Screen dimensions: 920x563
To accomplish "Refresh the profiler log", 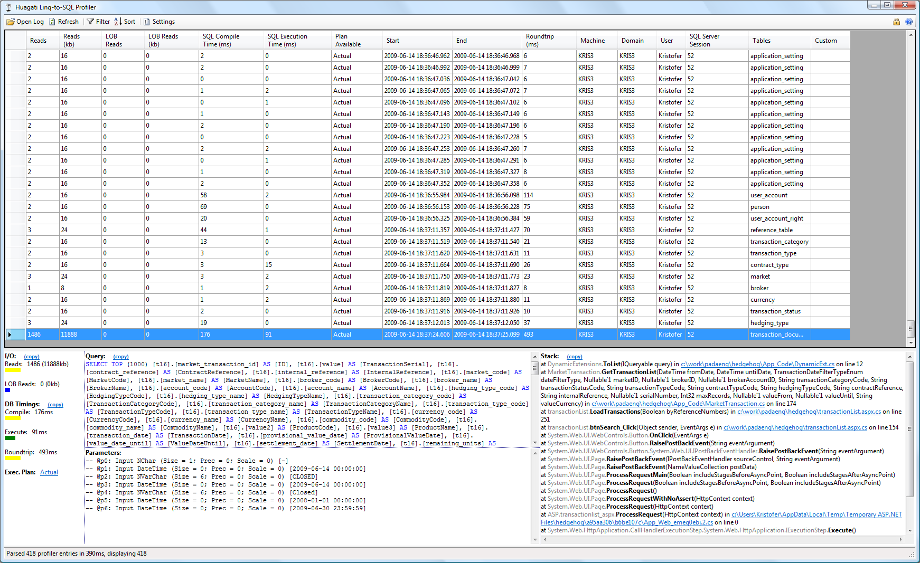I will (63, 22).
